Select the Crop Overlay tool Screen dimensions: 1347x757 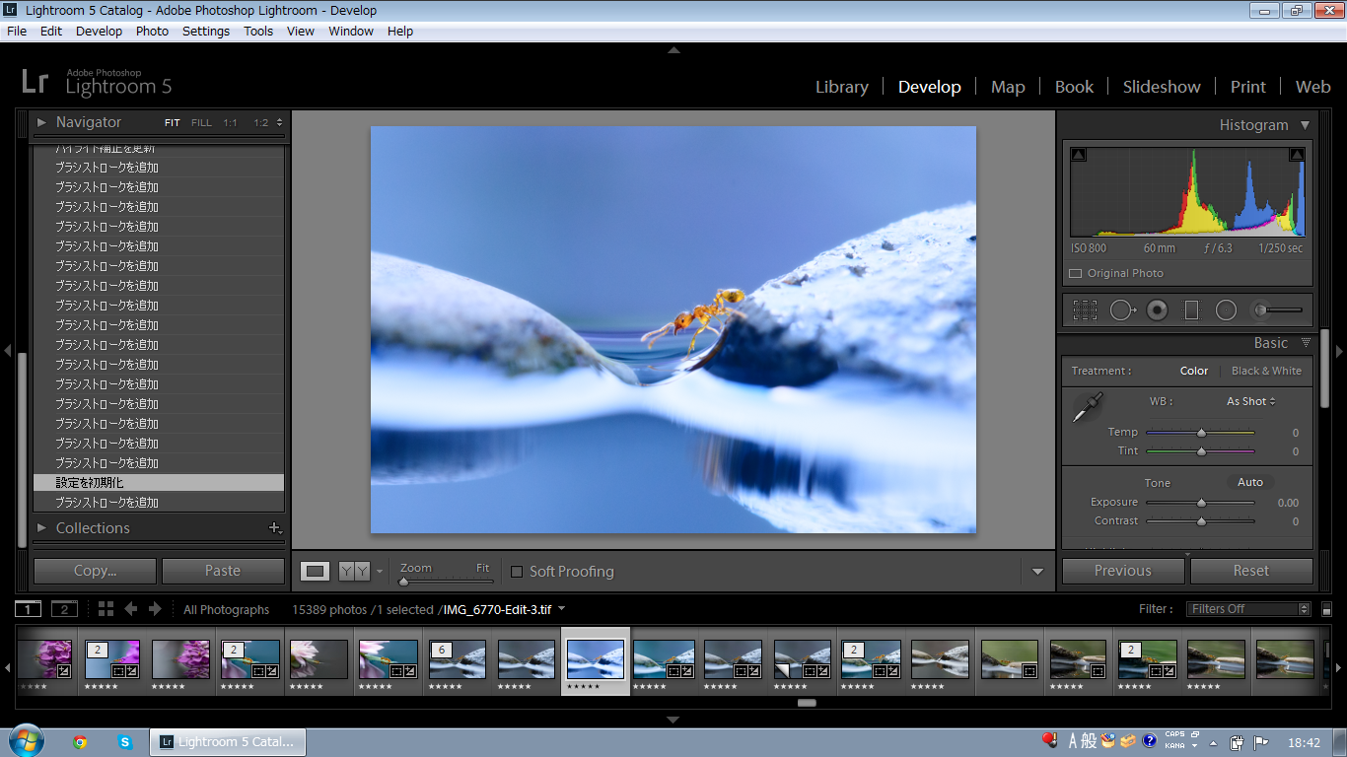pyautogui.click(x=1085, y=310)
